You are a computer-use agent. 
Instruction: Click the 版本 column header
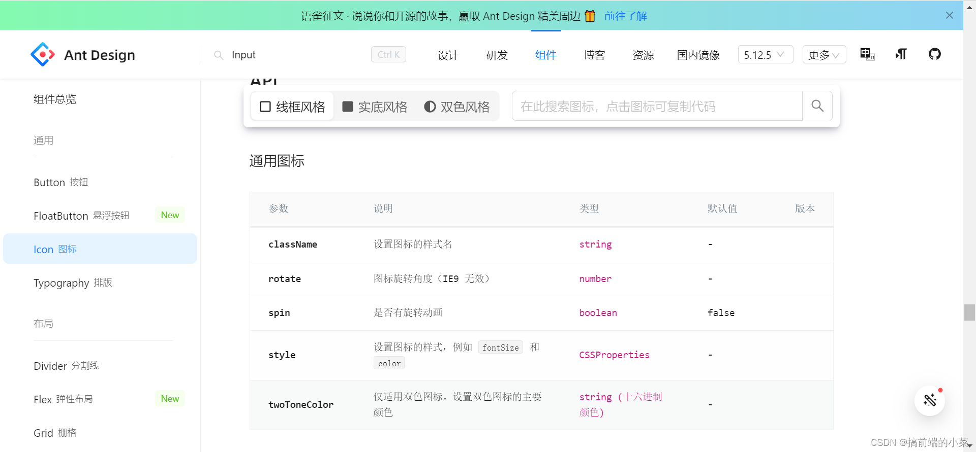point(805,208)
